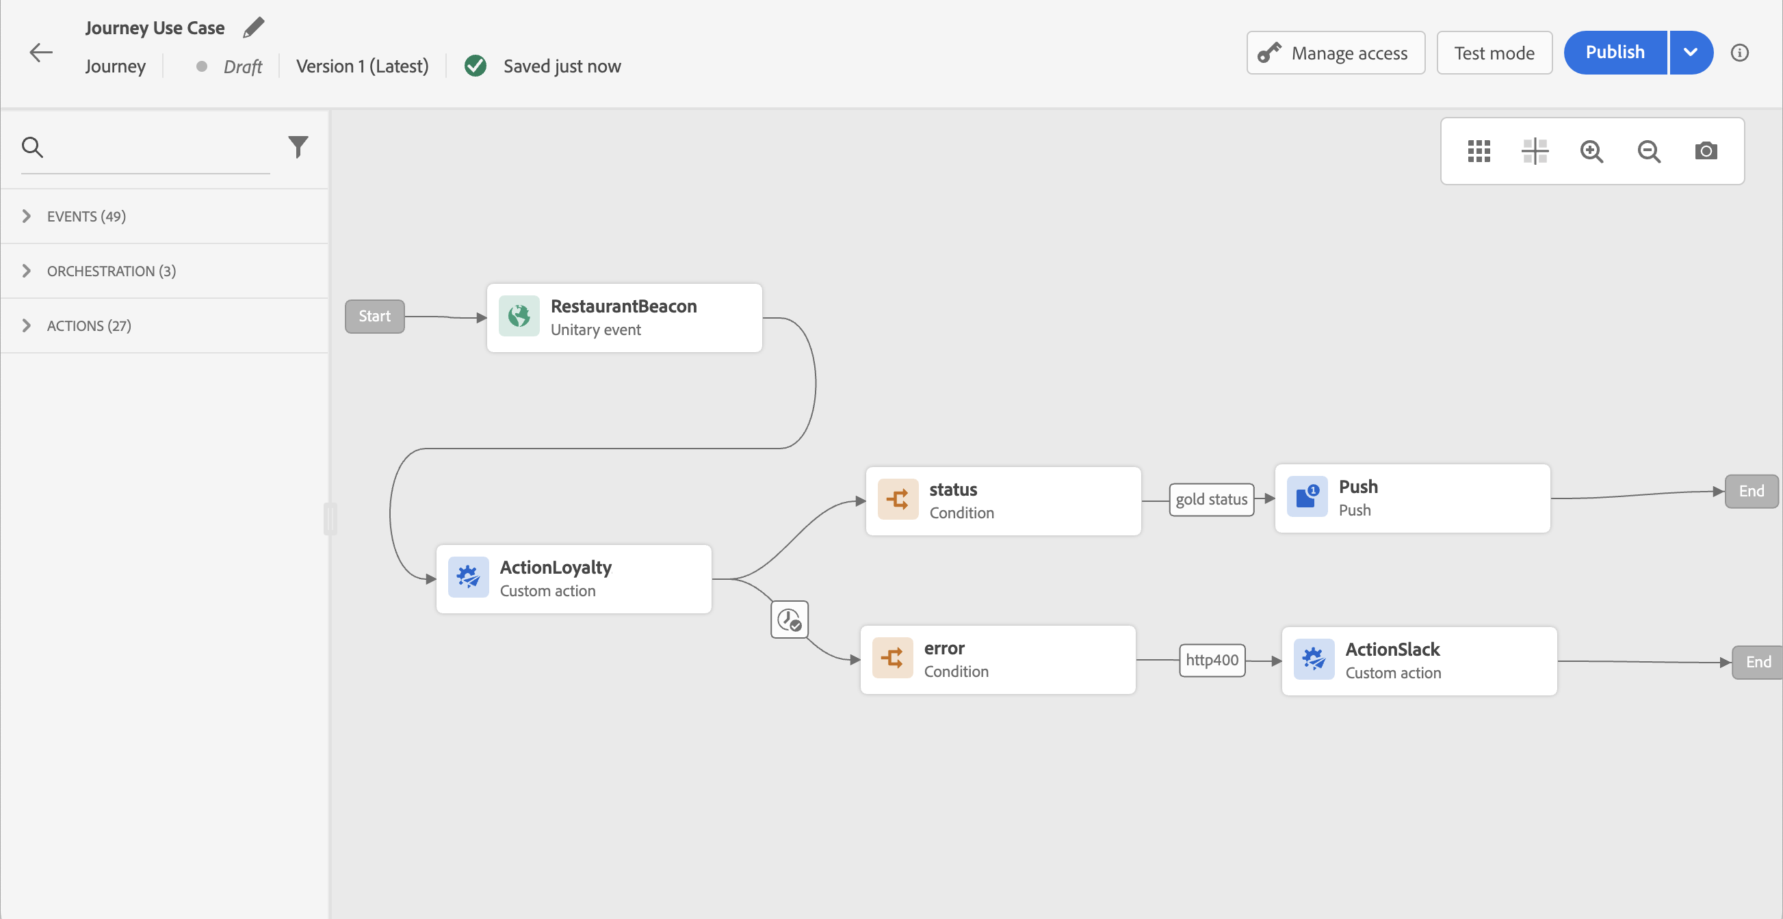
Task: Click the Publish button
Action: pyautogui.click(x=1615, y=53)
